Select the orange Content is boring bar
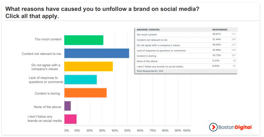This screenshot has width=264, height=137. (x=85, y=93)
